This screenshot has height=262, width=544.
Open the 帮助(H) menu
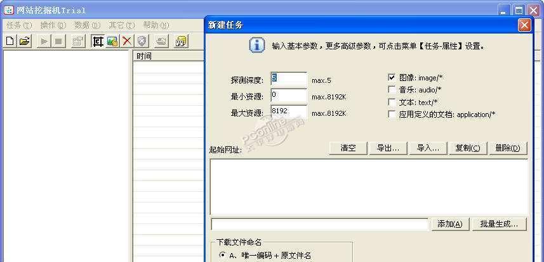156,25
